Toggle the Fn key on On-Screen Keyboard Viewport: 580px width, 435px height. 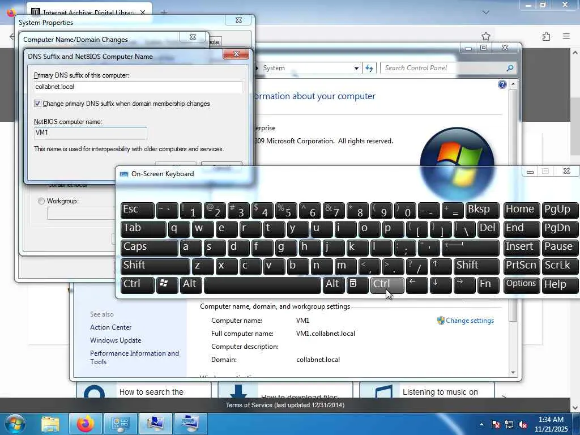(488, 285)
